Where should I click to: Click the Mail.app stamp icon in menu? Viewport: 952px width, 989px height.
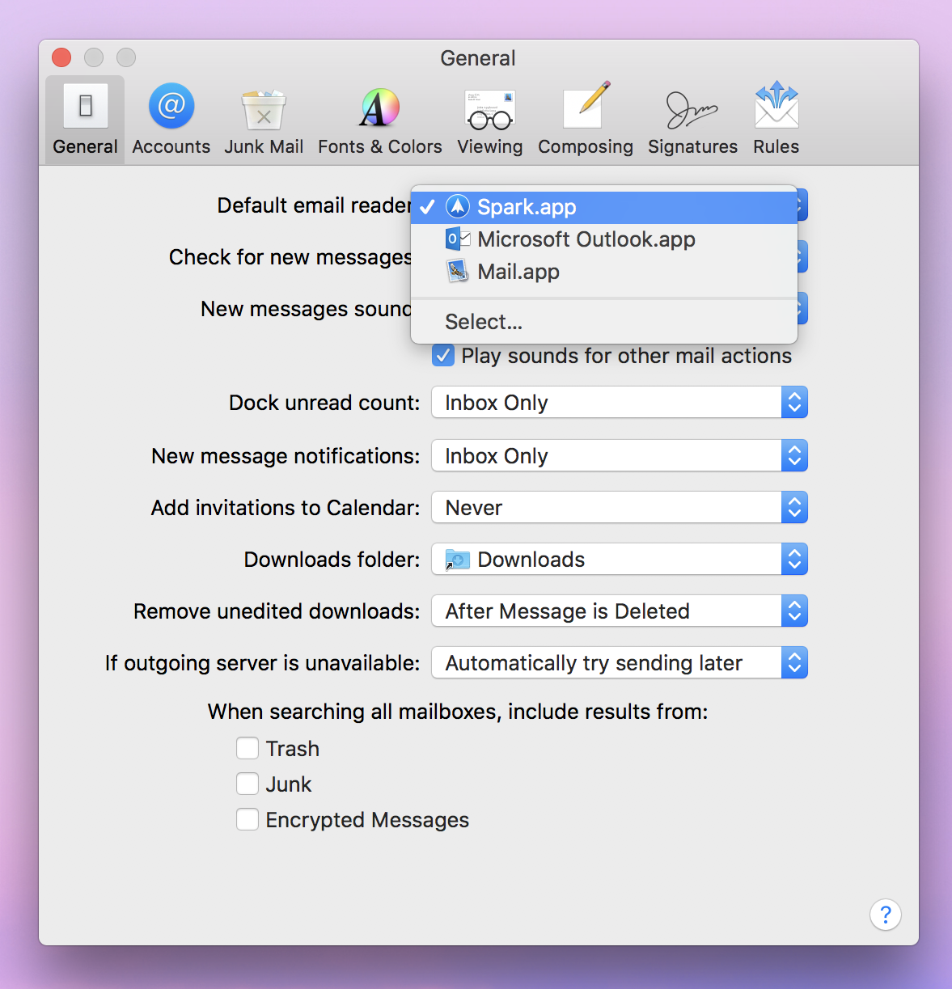[x=458, y=271]
